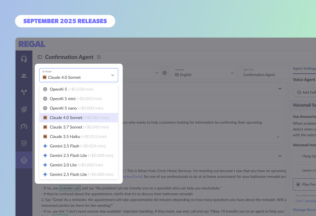The height and width of the screenshot is (216, 316).
Task: Select OpenAI 5 model option
Action: click(79, 89)
